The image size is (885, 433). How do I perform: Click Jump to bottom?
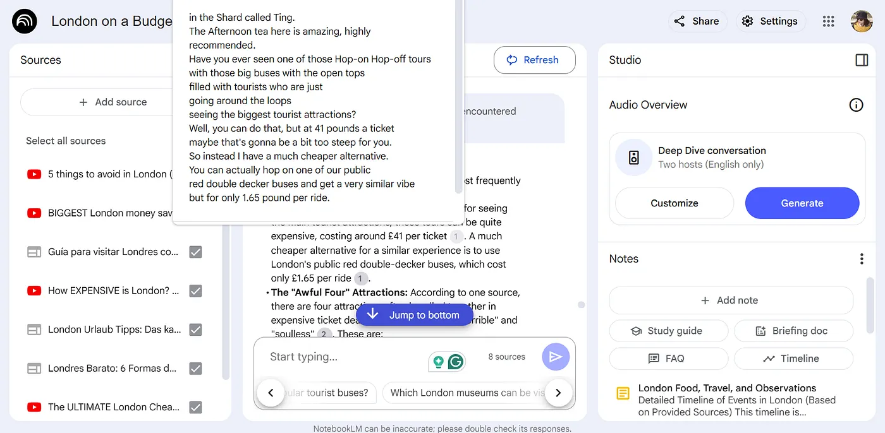tap(415, 315)
